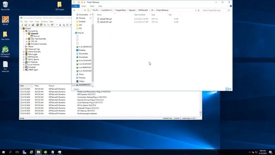Click the EFM Exporter icon
The height and width of the screenshot is (155, 275).
coord(27,57)
